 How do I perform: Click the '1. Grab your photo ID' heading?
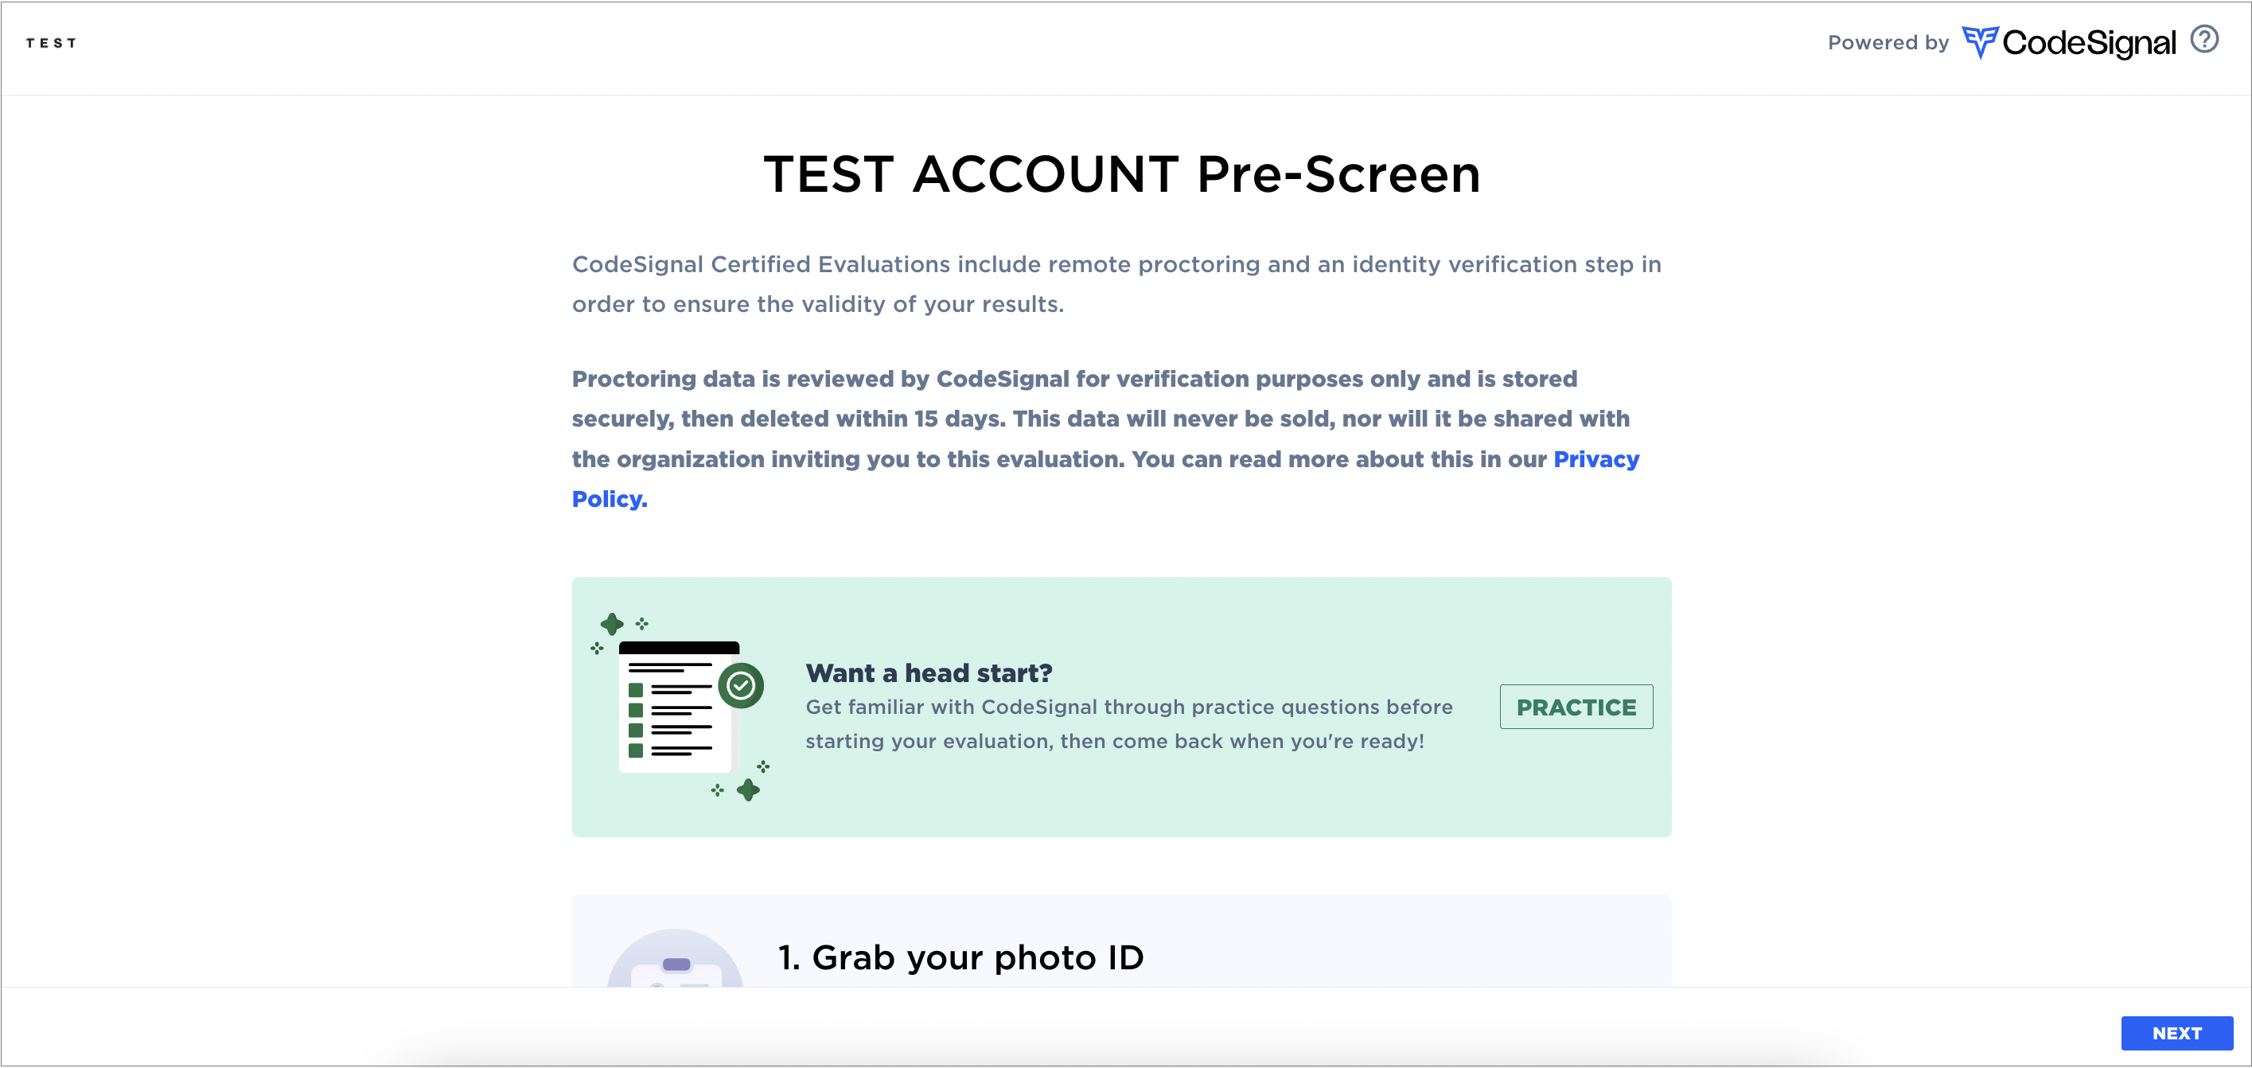(x=960, y=957)
